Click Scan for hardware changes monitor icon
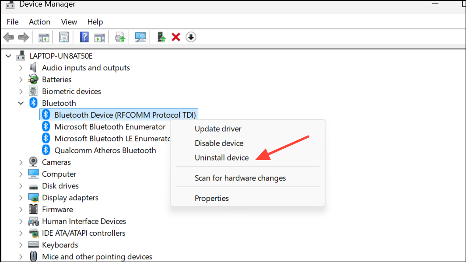Screen dimensions: 466x262 point(140,37)
